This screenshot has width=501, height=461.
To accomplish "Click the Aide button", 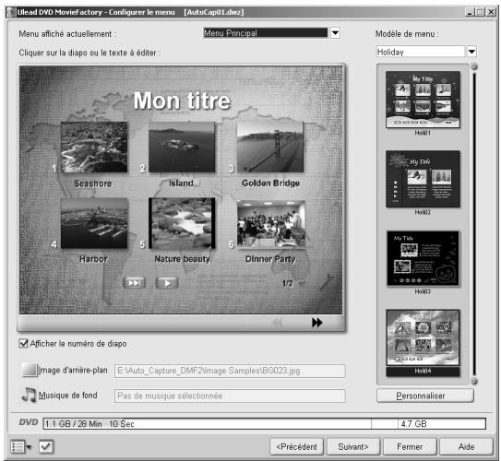I will 466,446.
